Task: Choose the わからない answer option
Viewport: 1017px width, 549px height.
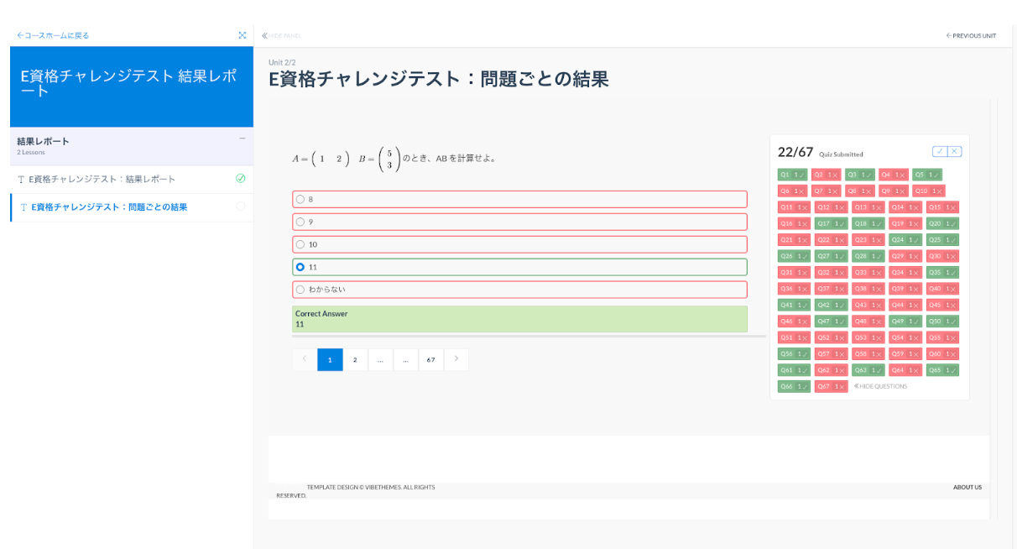Action: pos(300,290)
